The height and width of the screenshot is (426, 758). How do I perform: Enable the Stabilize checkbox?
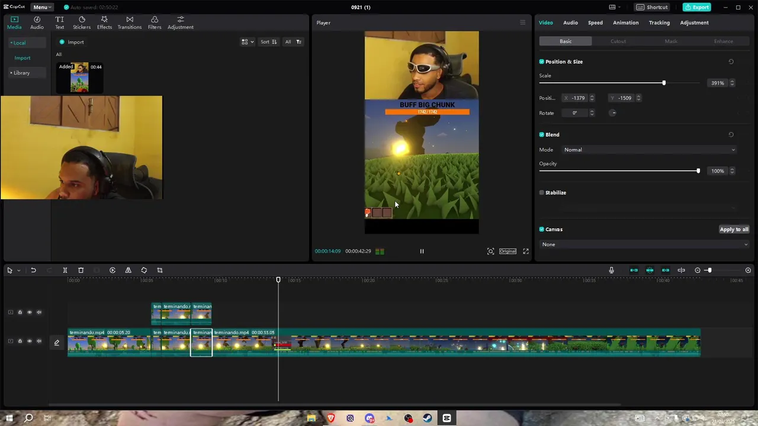coord(541,193)
